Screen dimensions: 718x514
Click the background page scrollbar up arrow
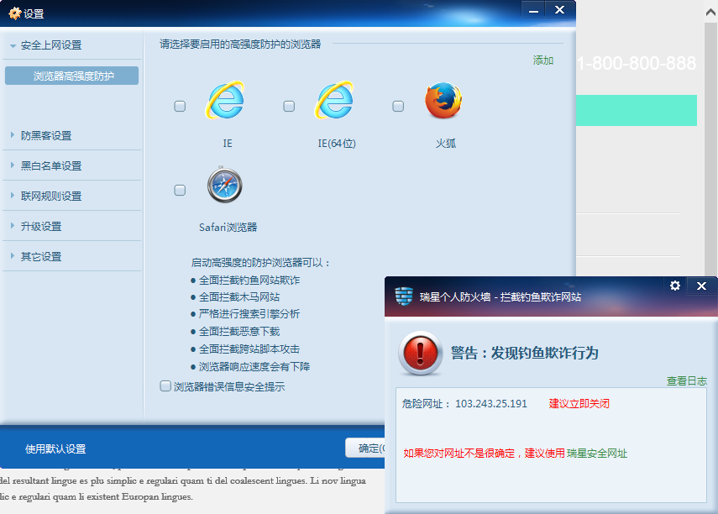tap(711, 13)
